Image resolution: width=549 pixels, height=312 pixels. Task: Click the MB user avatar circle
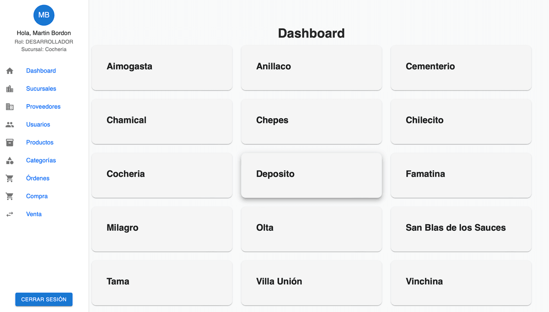pos(44,15)
